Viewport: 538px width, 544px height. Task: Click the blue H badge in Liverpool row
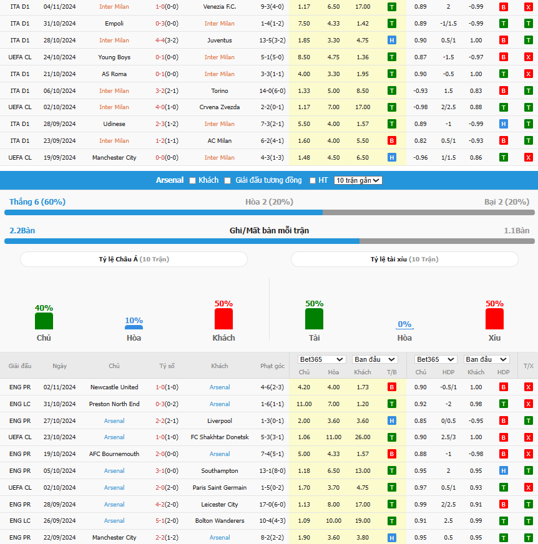click(391, 421)
